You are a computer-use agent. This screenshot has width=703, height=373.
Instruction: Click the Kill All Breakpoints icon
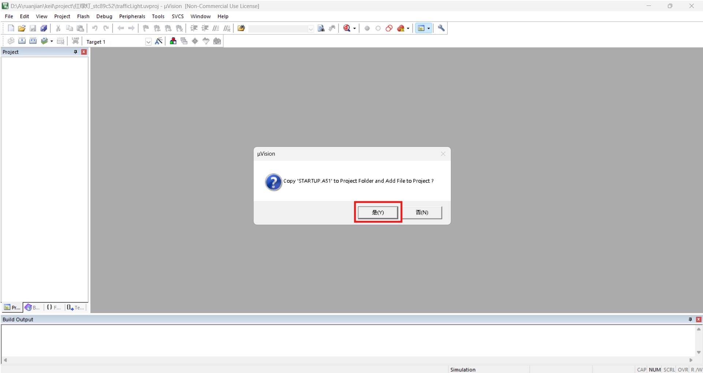pyautogui.click(x=401, y=28)
